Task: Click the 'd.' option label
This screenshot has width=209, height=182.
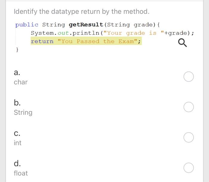Action: coord(17,163)
